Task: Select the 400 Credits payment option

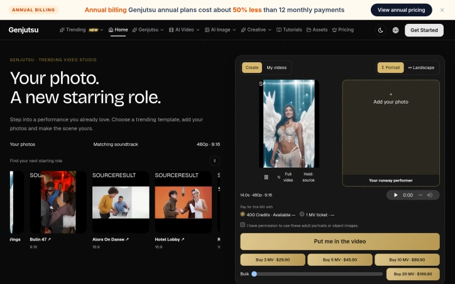Action: click(243, 214)
